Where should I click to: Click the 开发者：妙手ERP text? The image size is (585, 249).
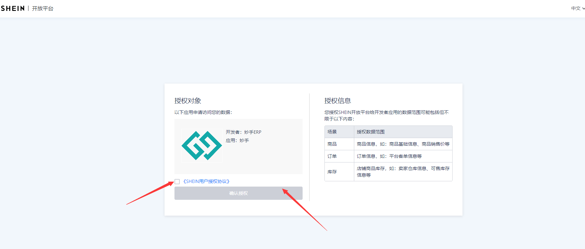243,132
